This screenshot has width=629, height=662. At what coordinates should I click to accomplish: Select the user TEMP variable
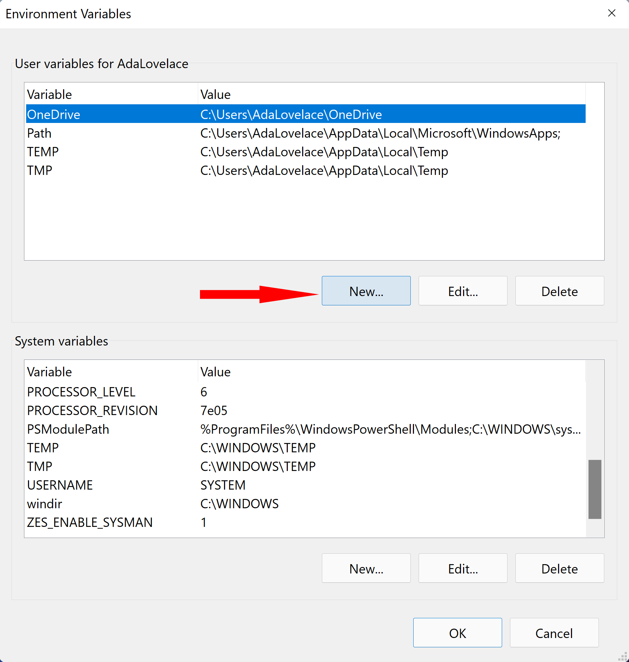click(43, 152)
